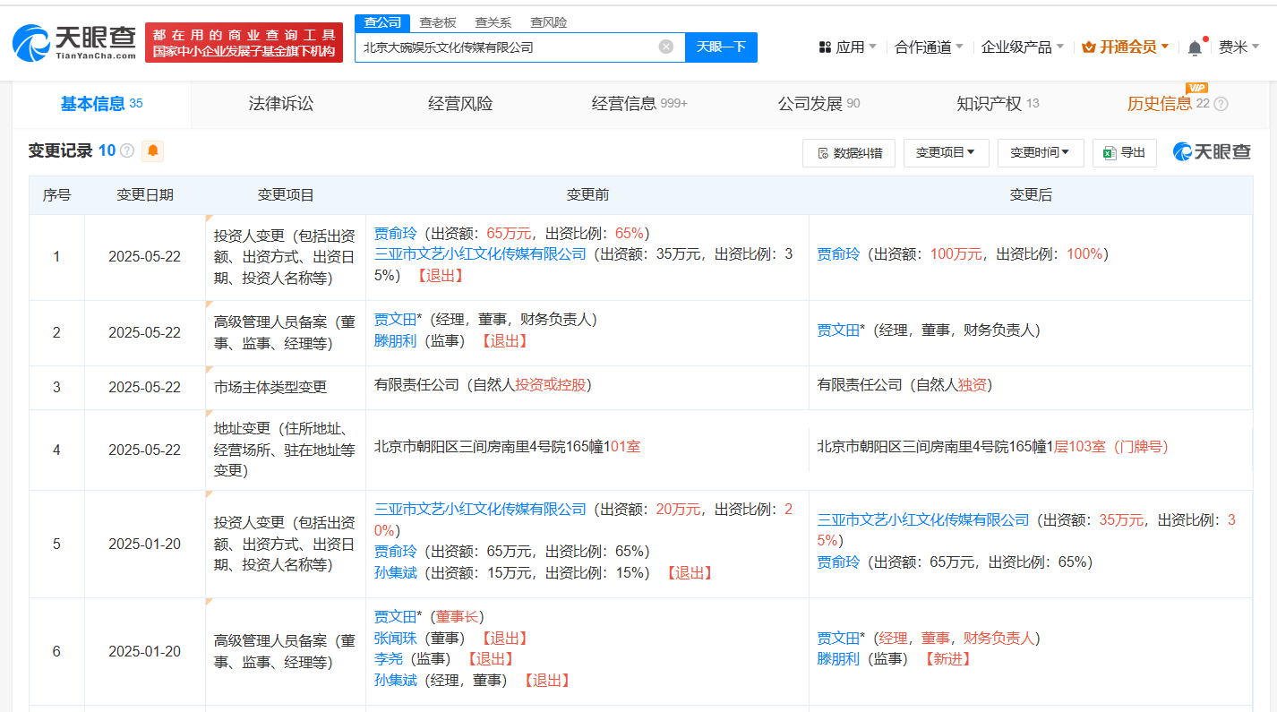Click the 有限责任公司（自然人独资） text
Screen dimensions: 1277x712
904,385
